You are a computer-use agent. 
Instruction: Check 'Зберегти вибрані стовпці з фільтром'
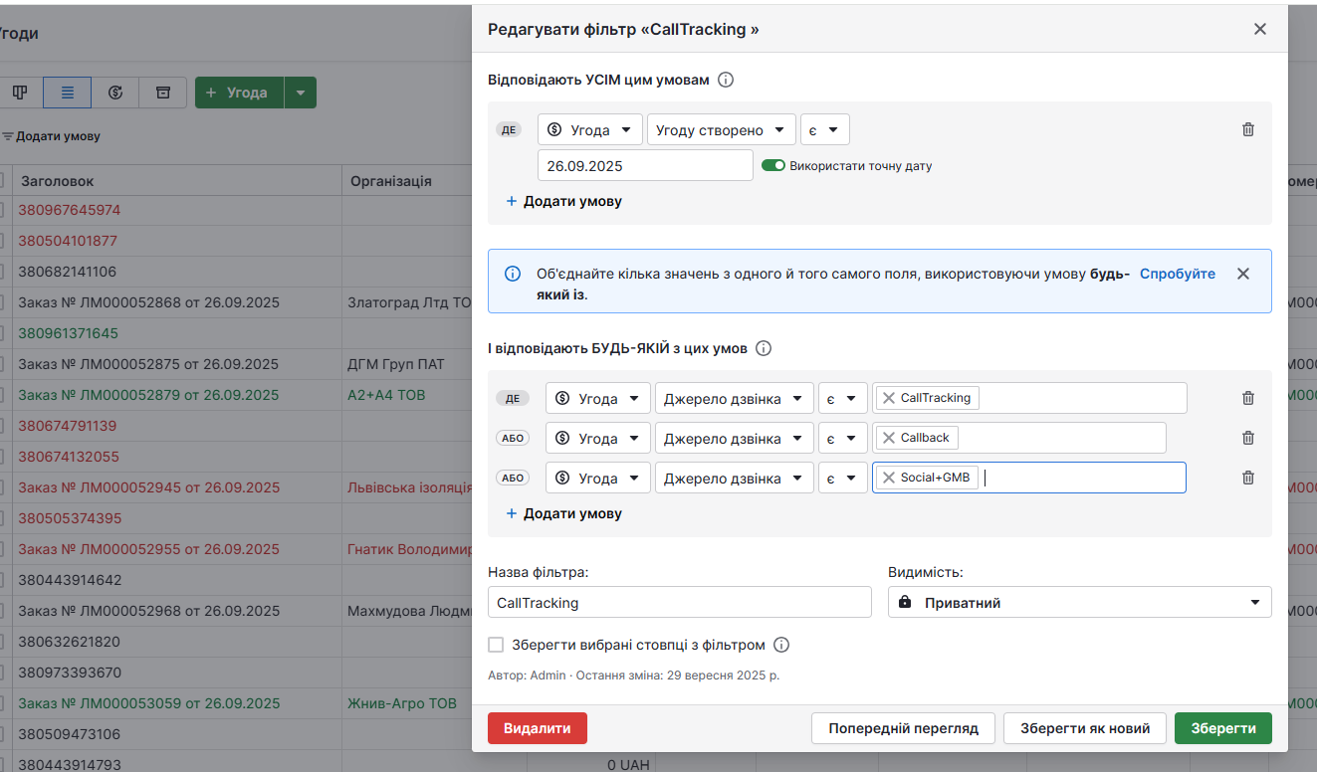tap(496, 645)
